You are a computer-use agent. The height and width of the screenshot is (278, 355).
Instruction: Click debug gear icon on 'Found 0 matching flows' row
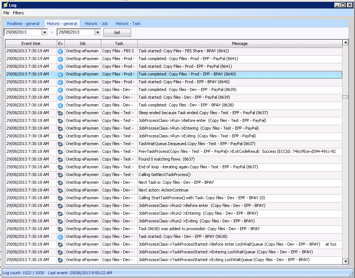(x=60, y=159)
